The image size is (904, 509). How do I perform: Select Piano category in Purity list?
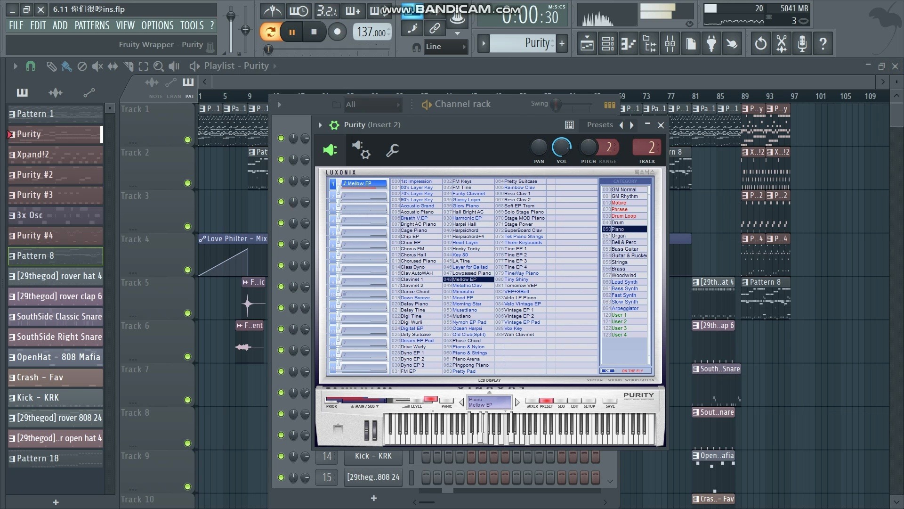coord(624,229)
